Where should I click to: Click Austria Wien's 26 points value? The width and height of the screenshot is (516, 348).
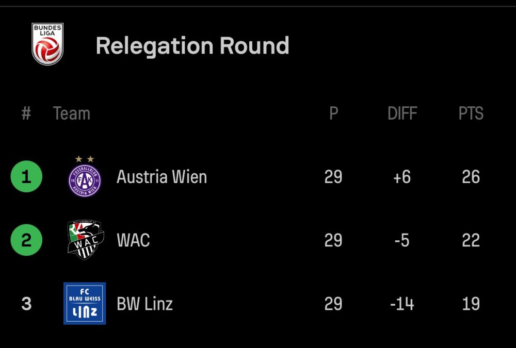(471, 177)
